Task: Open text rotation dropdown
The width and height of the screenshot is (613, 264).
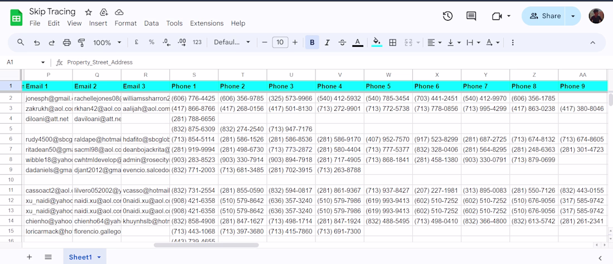Action: pos(492,42)
